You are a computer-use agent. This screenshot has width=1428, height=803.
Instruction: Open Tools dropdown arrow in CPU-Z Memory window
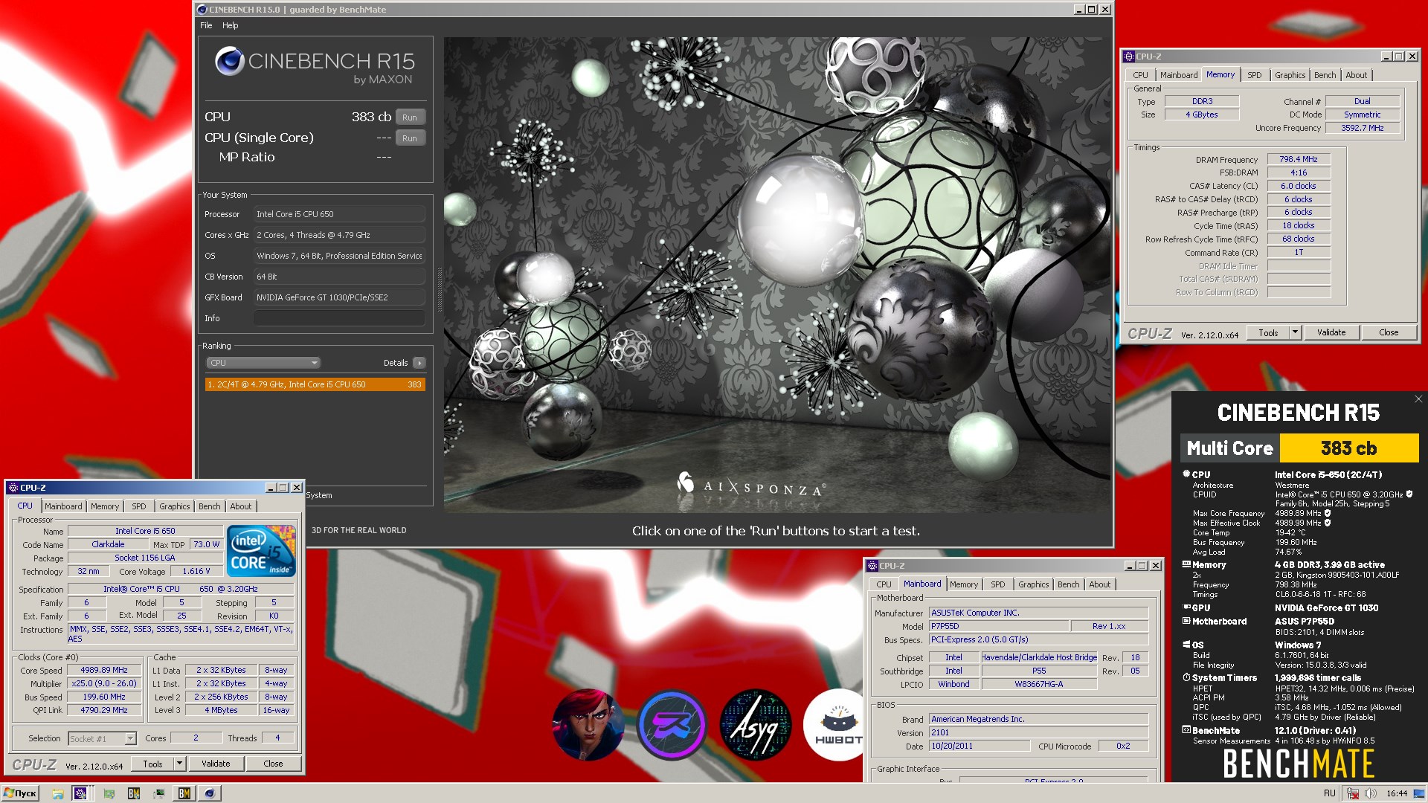[1295, 332]
